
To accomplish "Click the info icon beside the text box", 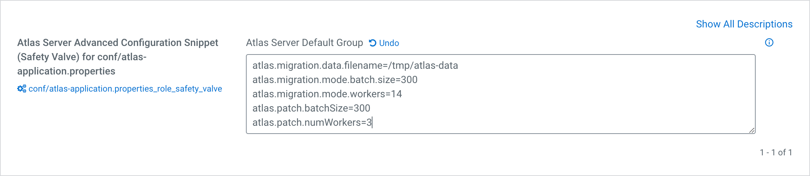I will (769, 43).
